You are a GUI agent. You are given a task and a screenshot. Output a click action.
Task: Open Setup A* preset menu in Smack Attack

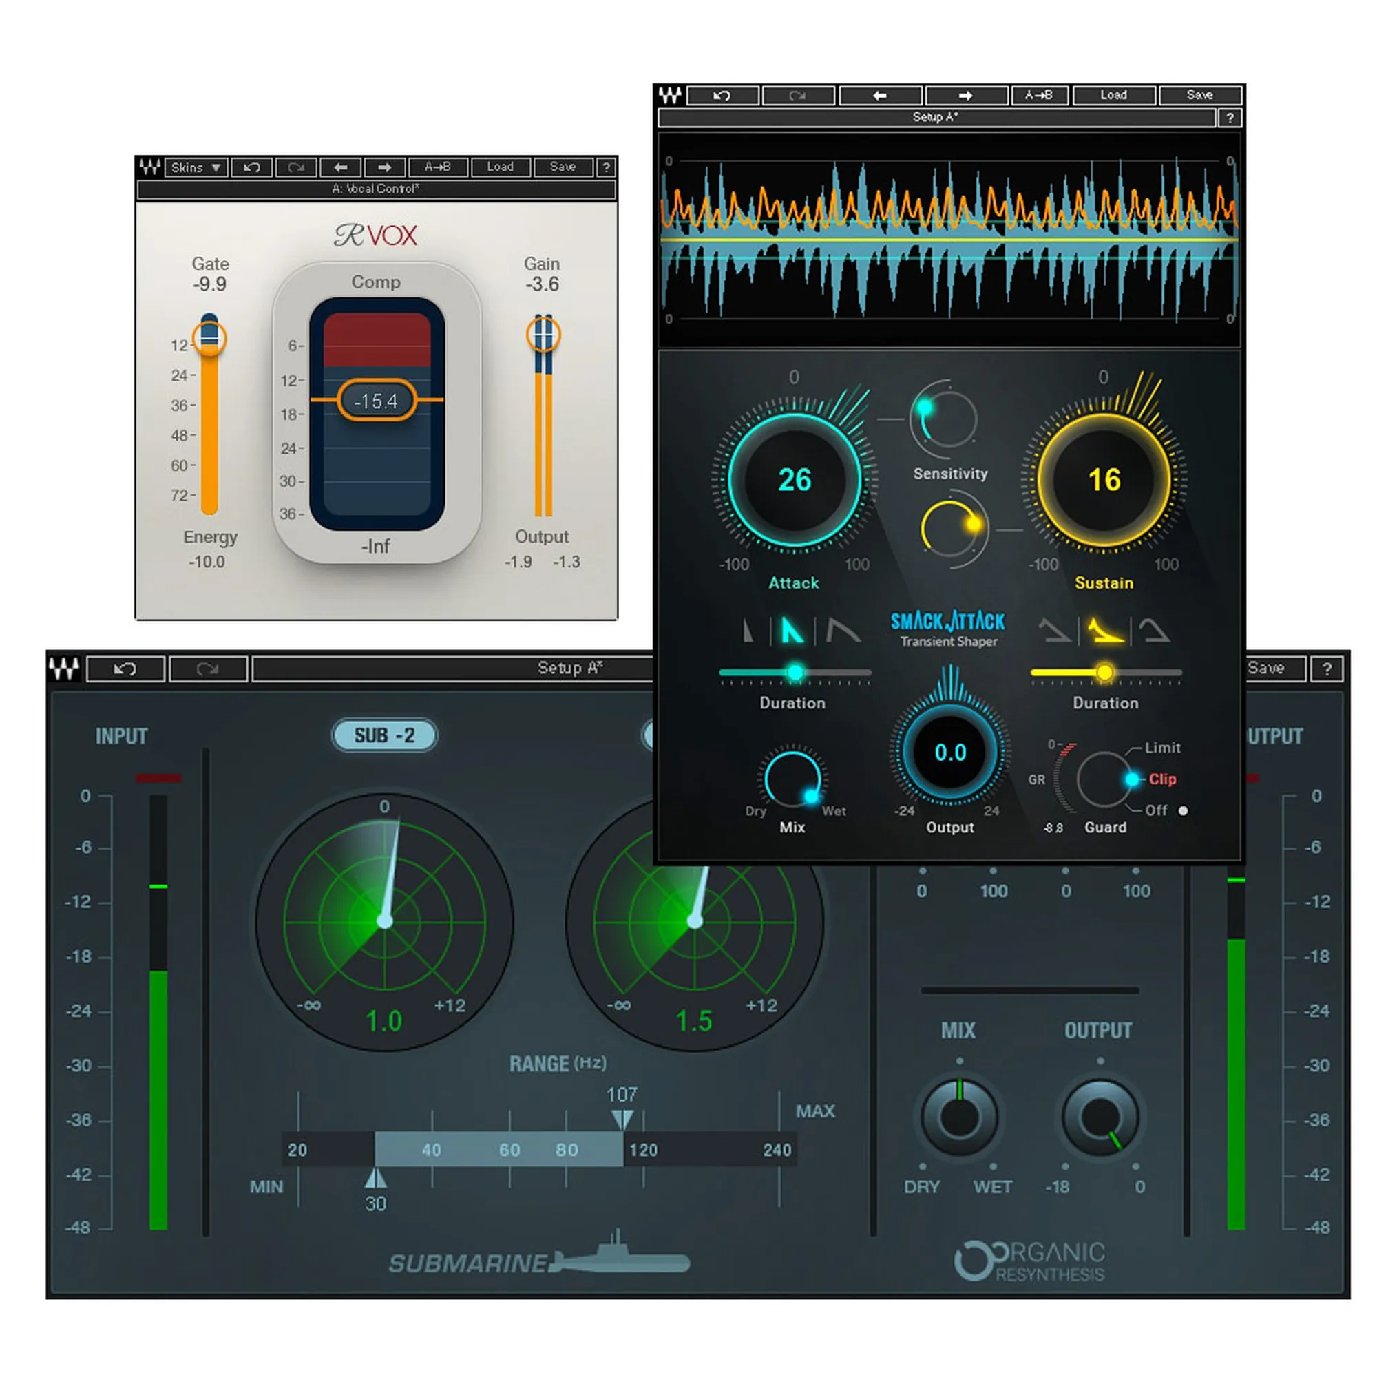pos(936,118)
